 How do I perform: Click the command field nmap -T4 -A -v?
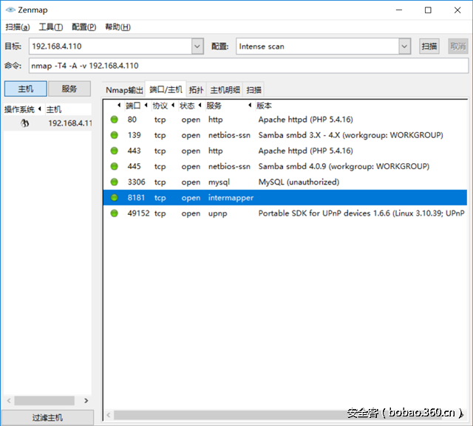click(x=248, y=66)
